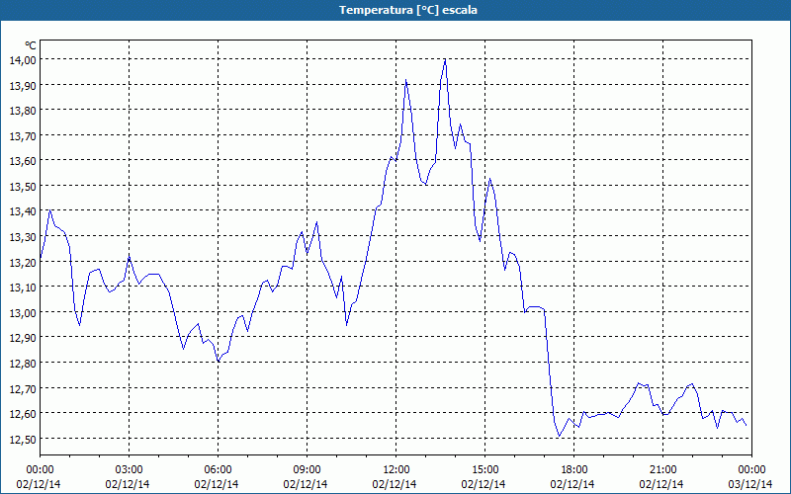Screen dimensions: 791x494
Task: Select the 12,60 y-axis label
Action: pyautogui.click(x=23, y=413)
